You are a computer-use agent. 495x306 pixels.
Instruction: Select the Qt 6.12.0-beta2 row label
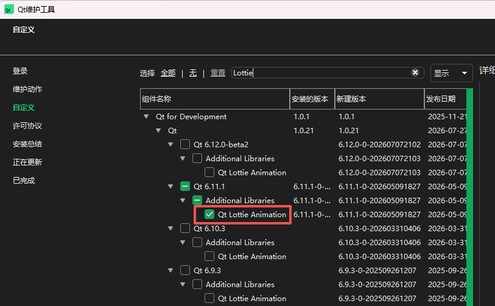[221, 144]
